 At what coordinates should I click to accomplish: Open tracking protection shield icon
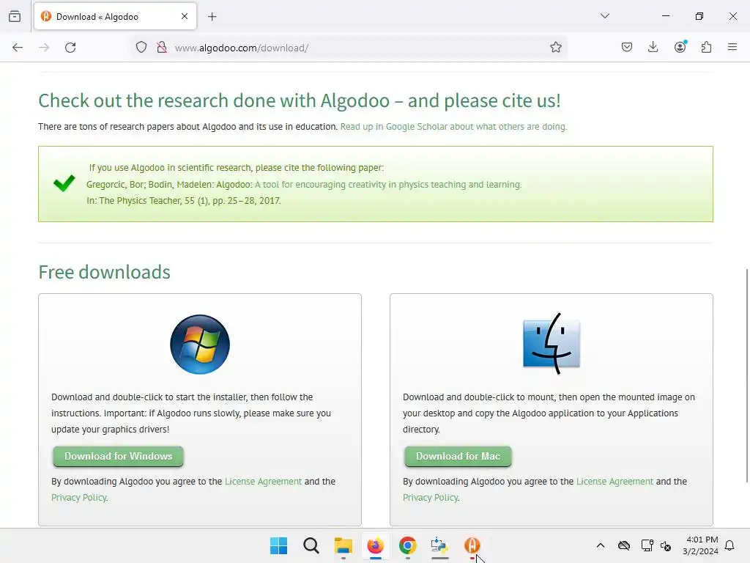pos(141,48)
